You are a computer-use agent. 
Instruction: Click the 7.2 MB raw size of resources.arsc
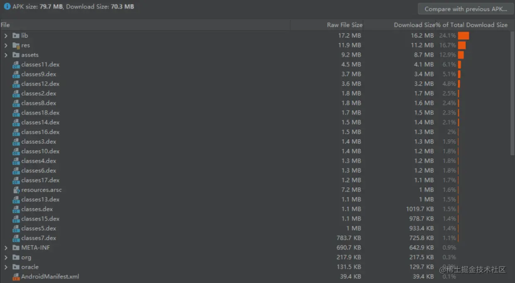(x=351, y=190)
